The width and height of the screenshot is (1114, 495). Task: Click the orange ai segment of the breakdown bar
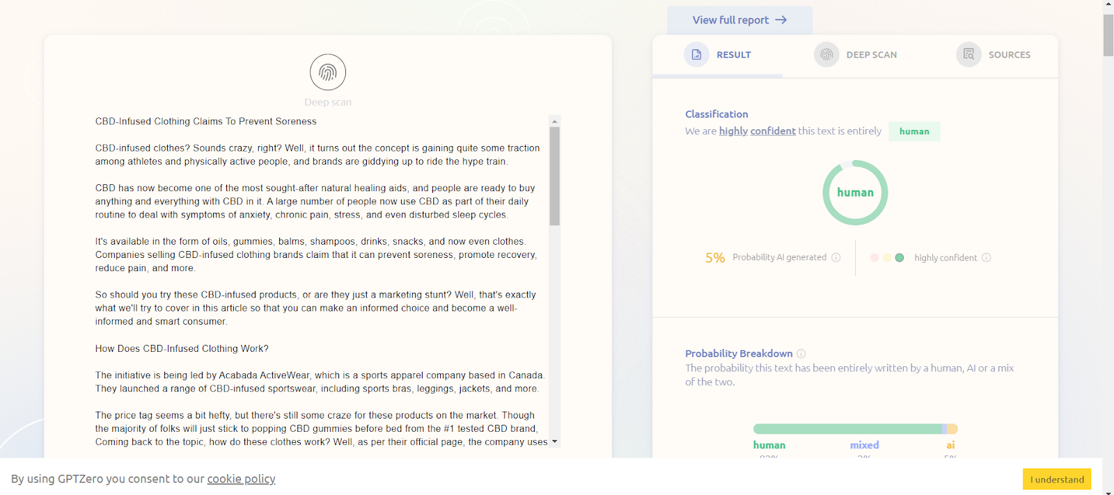[952, 429]
